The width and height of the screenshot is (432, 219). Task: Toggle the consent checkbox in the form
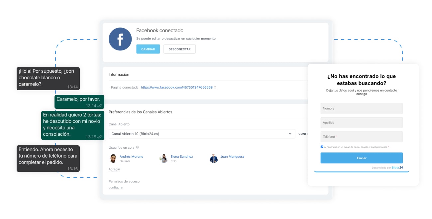pyautogui.click(x=322, y=147)
